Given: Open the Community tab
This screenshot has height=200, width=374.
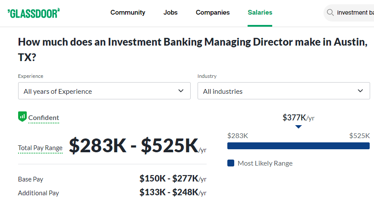Looking at the screenshot, I should point(128,12).
